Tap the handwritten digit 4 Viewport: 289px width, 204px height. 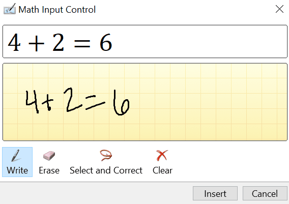(x=33, y=101)
